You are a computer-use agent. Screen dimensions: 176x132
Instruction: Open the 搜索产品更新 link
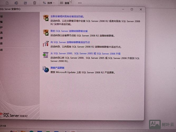click(x=57, y=68)
